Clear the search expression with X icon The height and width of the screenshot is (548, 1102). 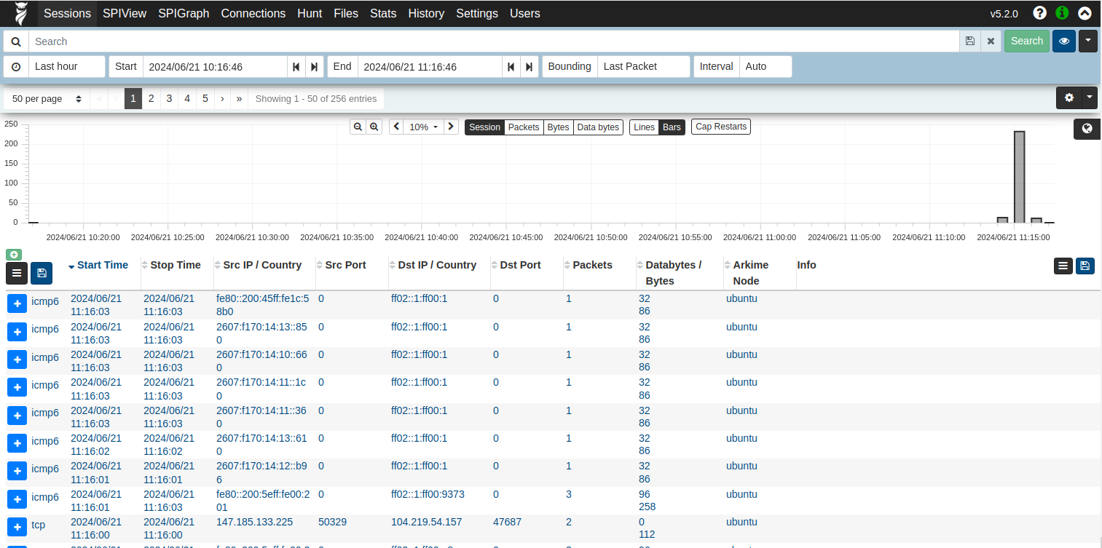tap(991, 41)
